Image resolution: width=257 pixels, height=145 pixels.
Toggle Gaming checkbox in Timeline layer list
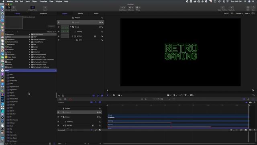point(58,122)
